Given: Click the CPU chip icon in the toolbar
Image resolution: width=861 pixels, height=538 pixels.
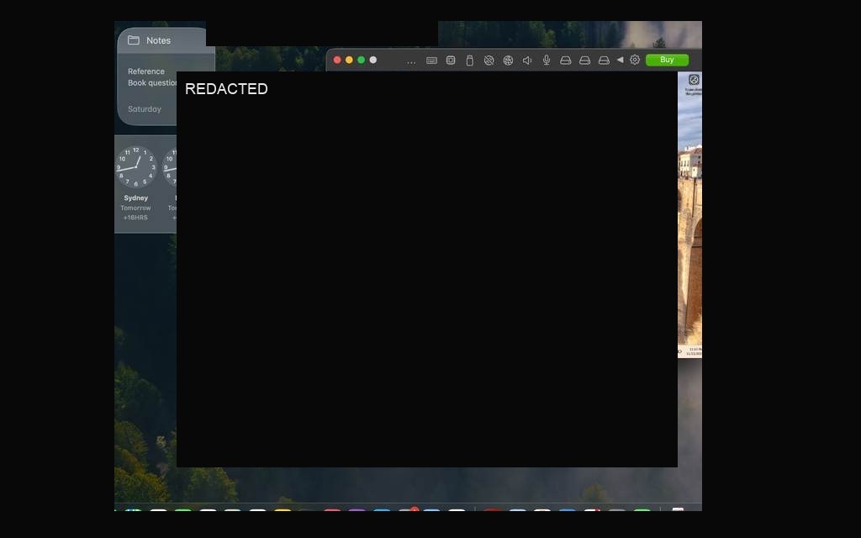Looking at the screenshot, I should click(451, 60).
